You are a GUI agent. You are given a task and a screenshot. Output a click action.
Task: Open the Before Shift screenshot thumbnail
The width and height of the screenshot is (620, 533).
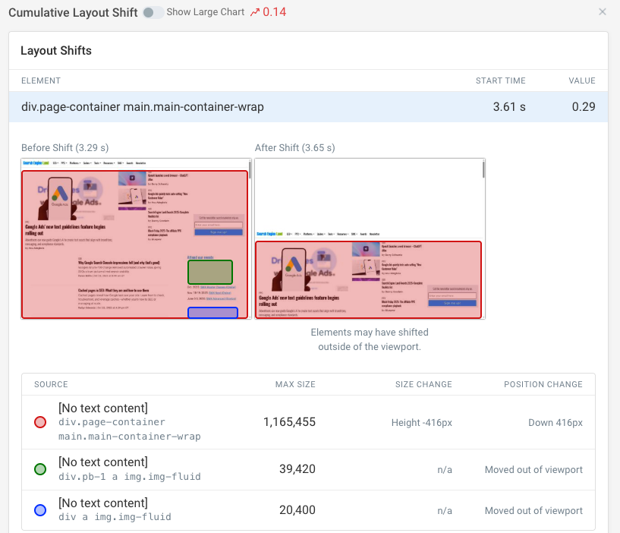135,238
